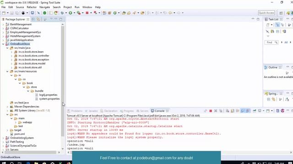This screenshot has height=164, width=293.
Task: Switch to the Servers tab
Action: pyautogui.click(x=142, y=111)
